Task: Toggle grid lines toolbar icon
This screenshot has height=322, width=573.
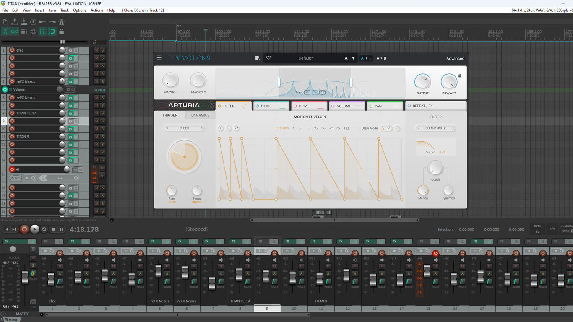Action: [x=42, y=31]
